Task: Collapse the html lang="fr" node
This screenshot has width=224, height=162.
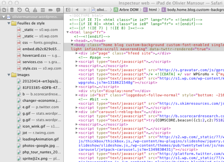Action: (x=68, y=32)
